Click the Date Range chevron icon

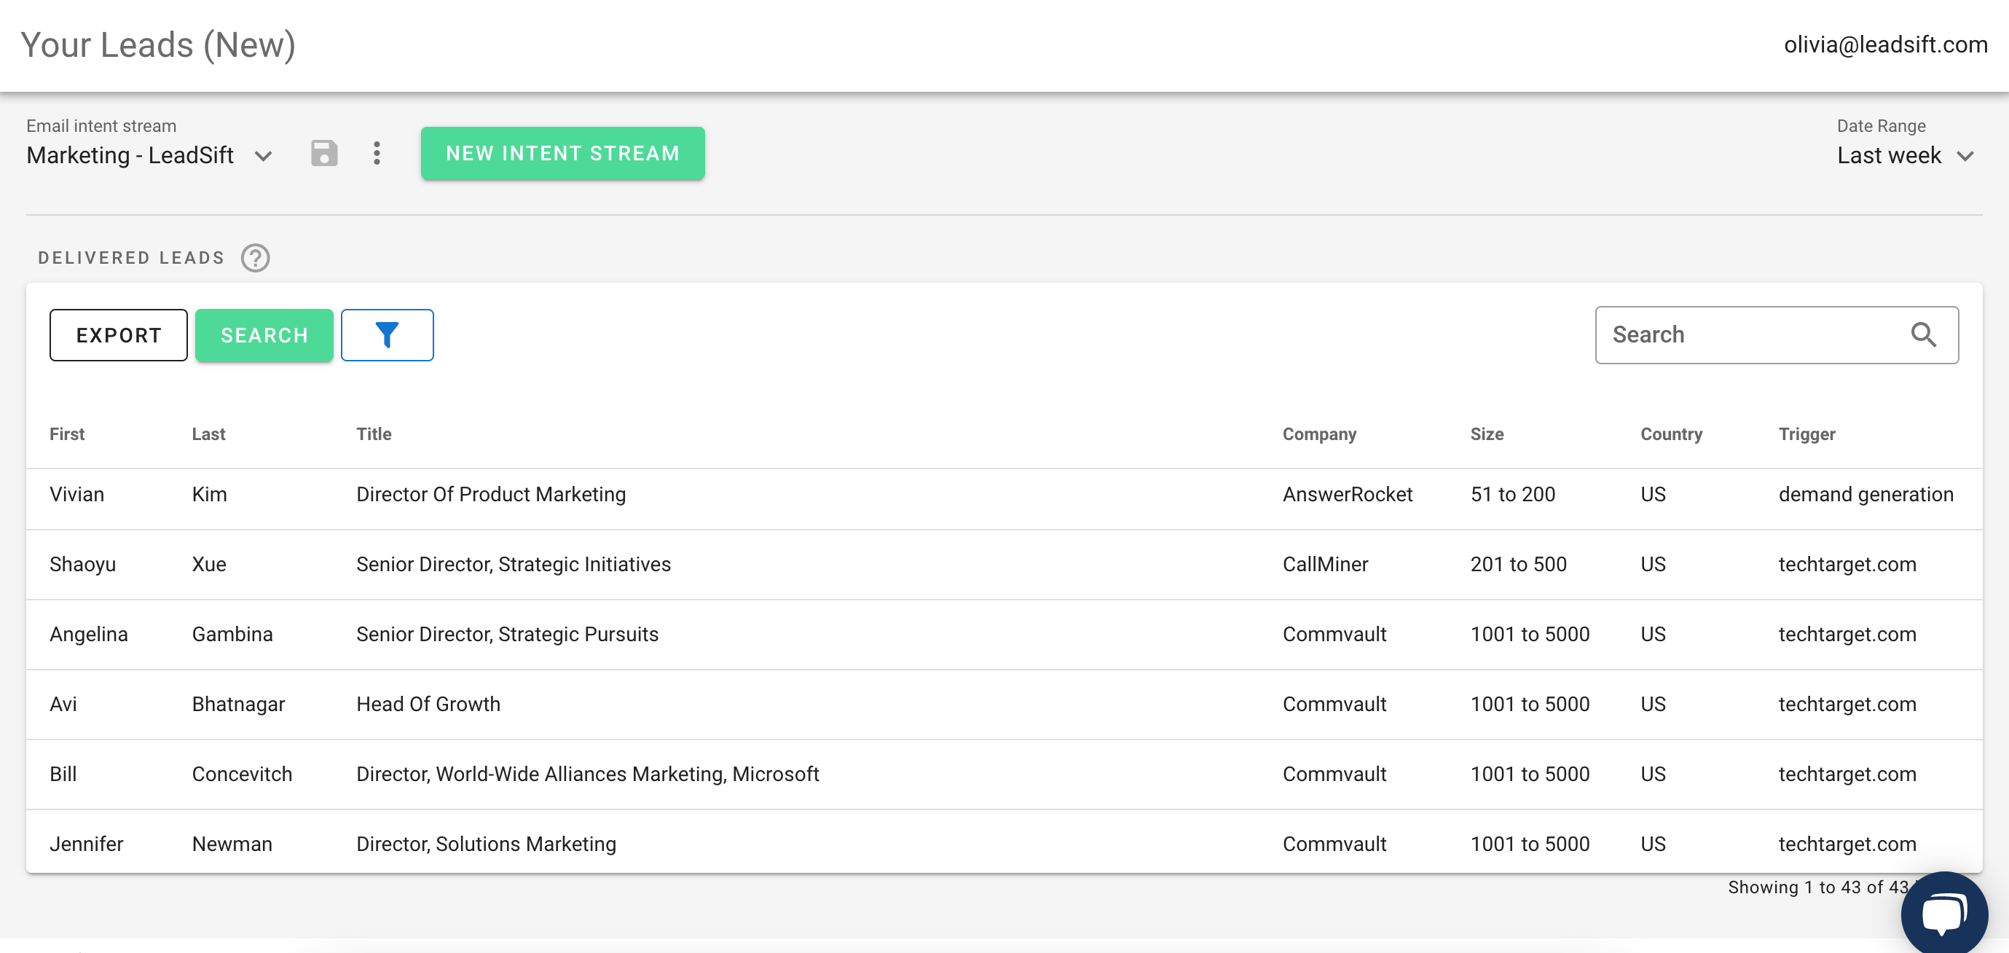click(x=1966, y=155)
